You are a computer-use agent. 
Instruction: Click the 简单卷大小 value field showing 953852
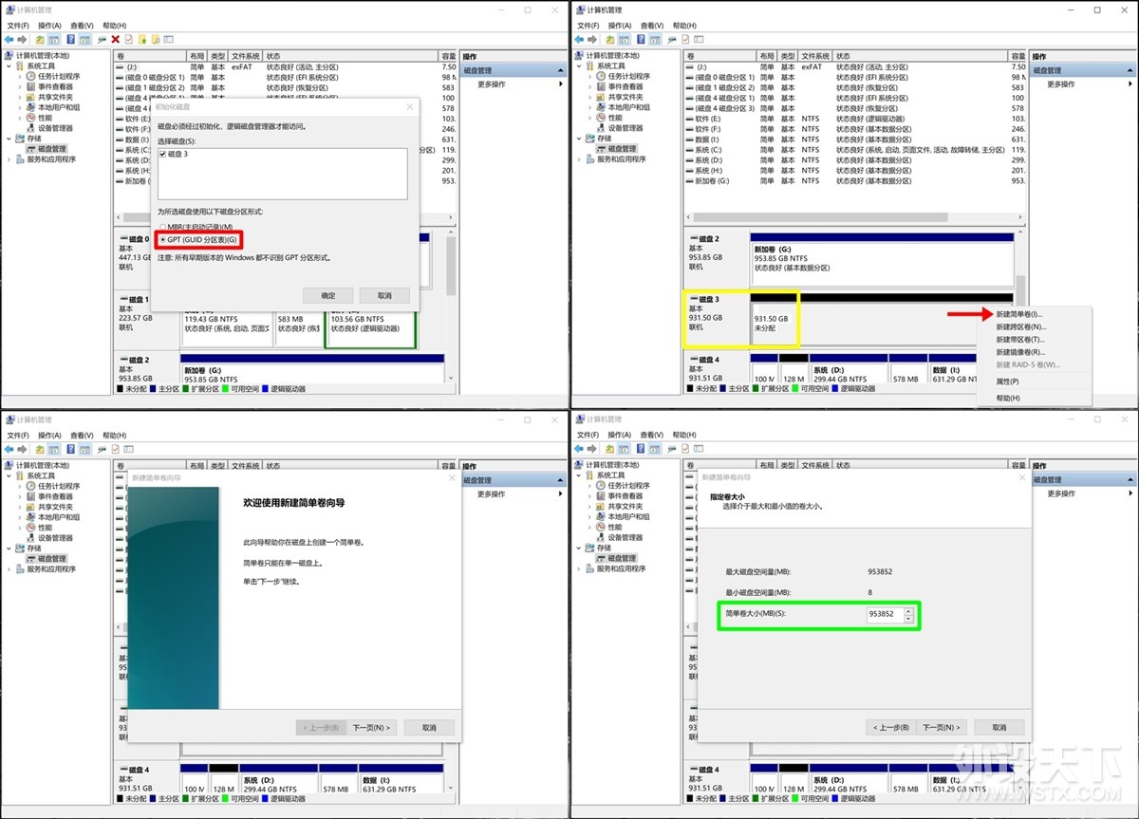click(885, 614)
